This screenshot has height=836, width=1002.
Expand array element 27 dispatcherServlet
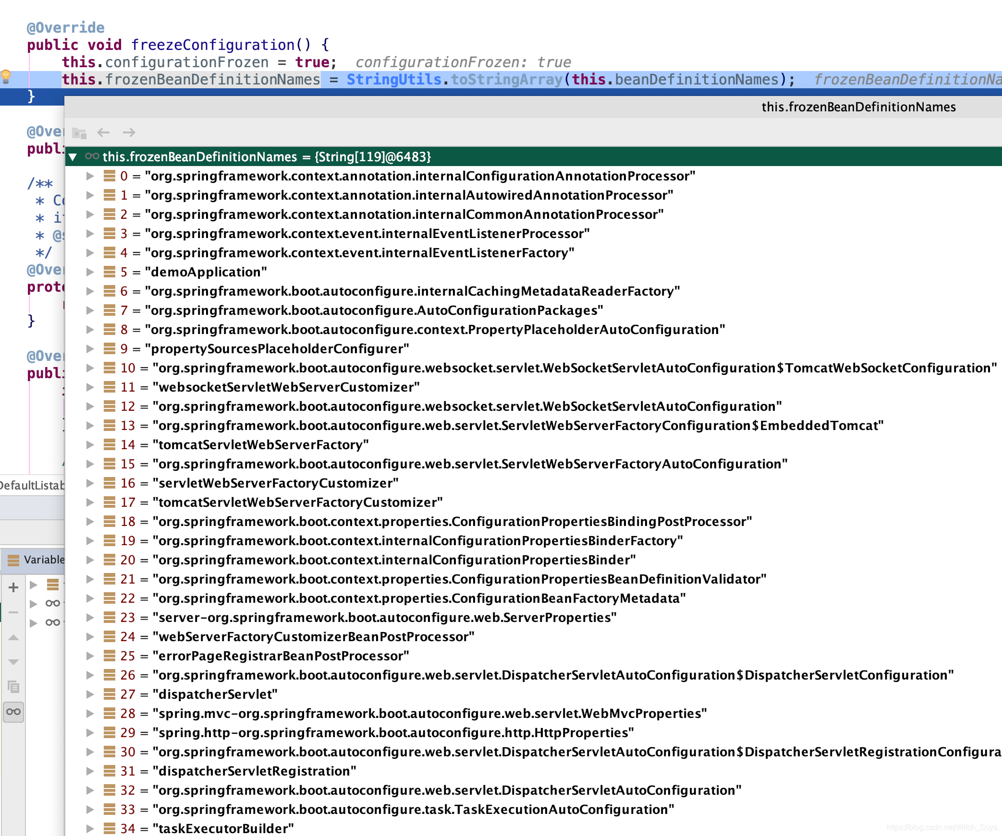pos(90,694)
